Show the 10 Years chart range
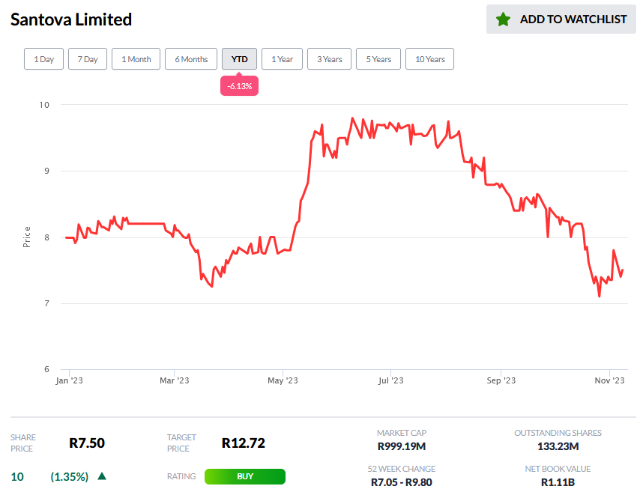 tap(429, 59)
